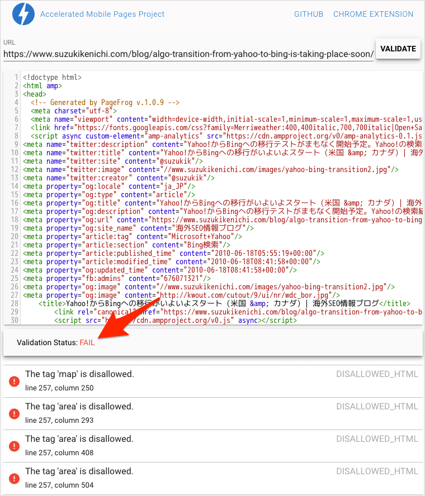Select "The tag 'map' is disallowed." message
The image size is (425, 496).
[79, 374]
